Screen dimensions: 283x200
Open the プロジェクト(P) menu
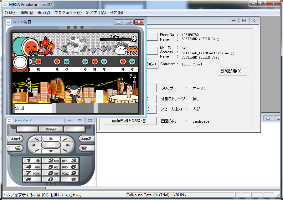tap(68, 13)
